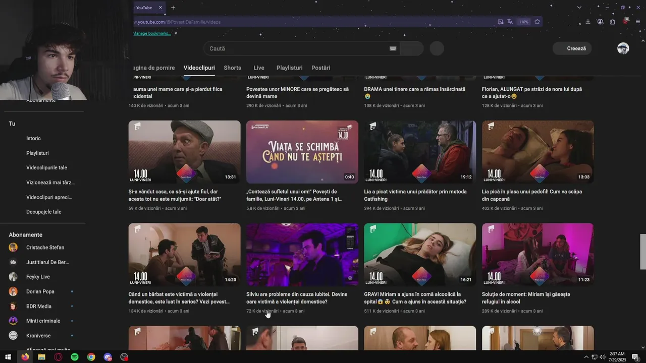Open the Minti criminale subscription
The height and width of the screenshot is (363, 646).
(42, 321)
